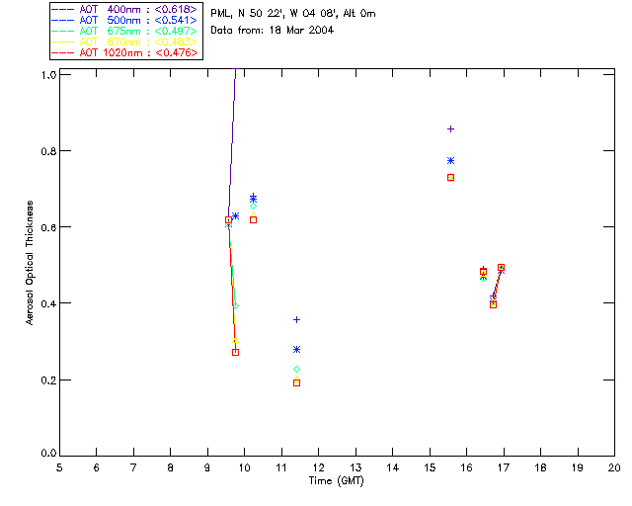Click the x-axis tick label 12
The image size is (632, 506).
click(318, 467)
